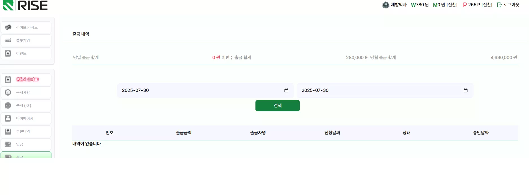Click the green 검색 search button
This screenshot has height=195, width=529.
click(277, 105)
